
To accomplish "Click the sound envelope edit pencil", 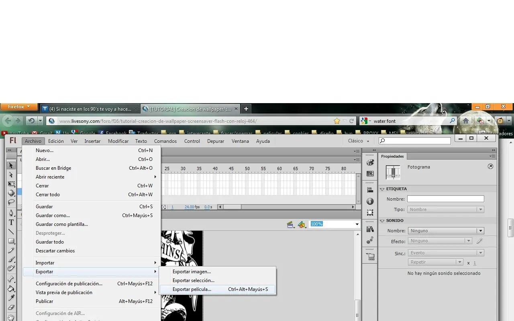I will tap(479, 241).
